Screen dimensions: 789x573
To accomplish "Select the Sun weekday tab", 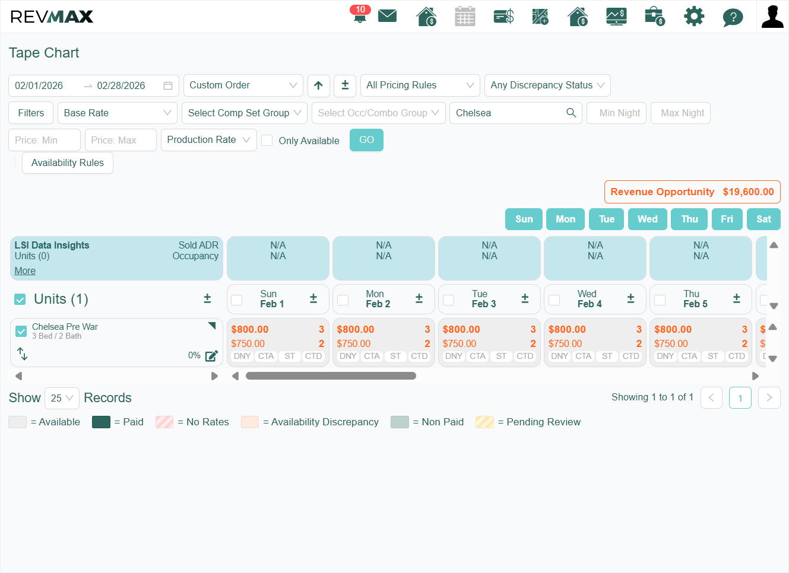I will point(524,219).
